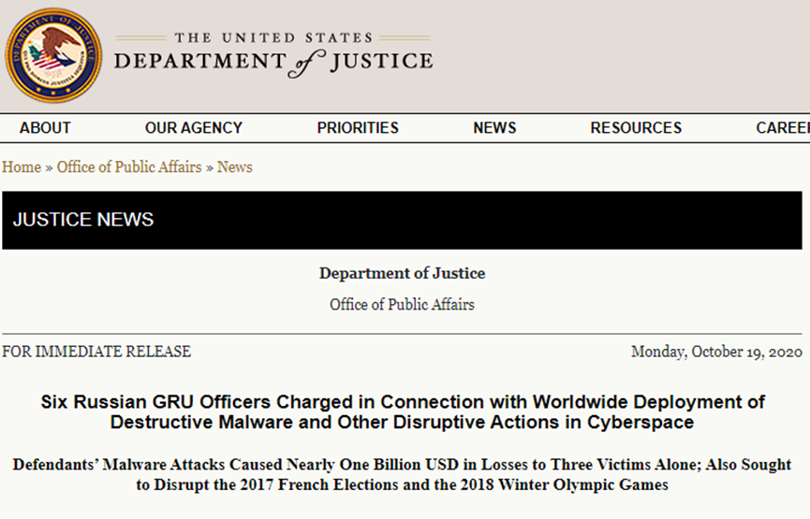Click the 'Defendants' Malware Attacks' subheadline
Viewport: 810px width, 519px height.
coord(402,475)
